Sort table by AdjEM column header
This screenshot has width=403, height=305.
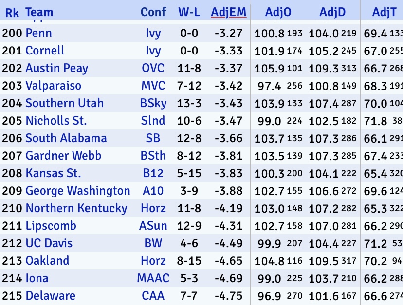click(228, 12)
